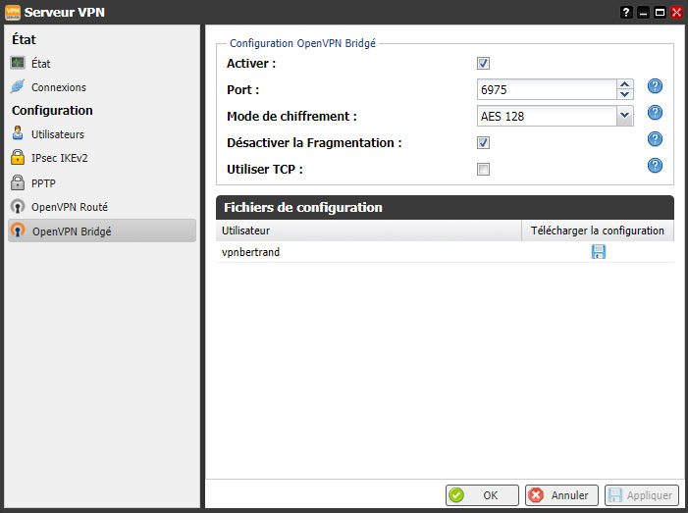Enable the Utiliser TCP checkbox
This screenshot has height=513, width=688.
click(x=483, y=169)
